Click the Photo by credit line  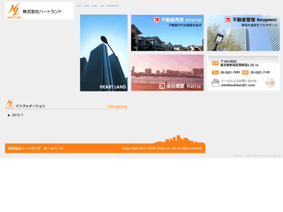[x=257, y=156]
